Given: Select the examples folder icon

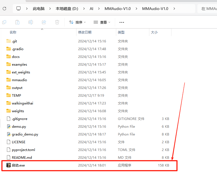Looking at the screenshot, I should [9, 64].
